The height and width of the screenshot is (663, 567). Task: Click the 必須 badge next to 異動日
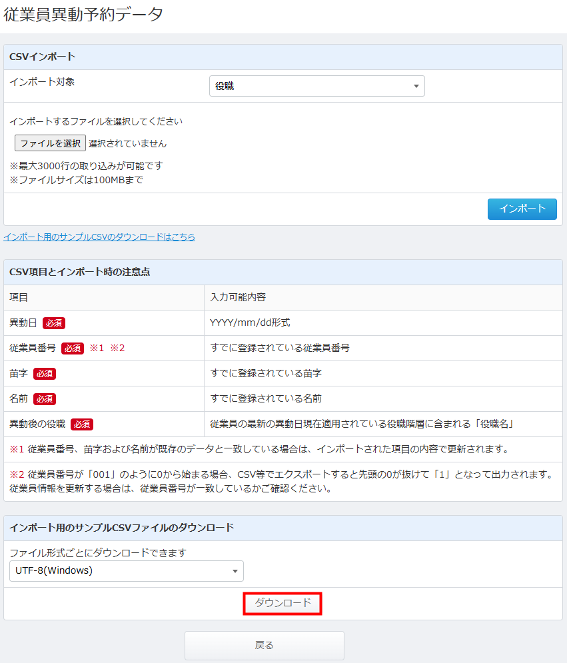pyautogui.click(x=54, y=323)
